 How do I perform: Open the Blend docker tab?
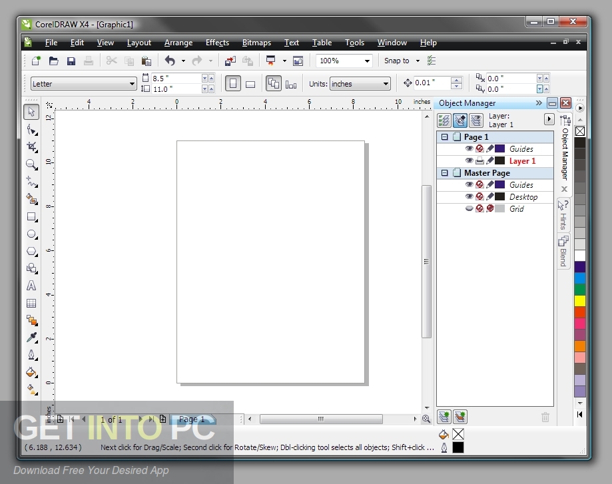tap(563, 252)
